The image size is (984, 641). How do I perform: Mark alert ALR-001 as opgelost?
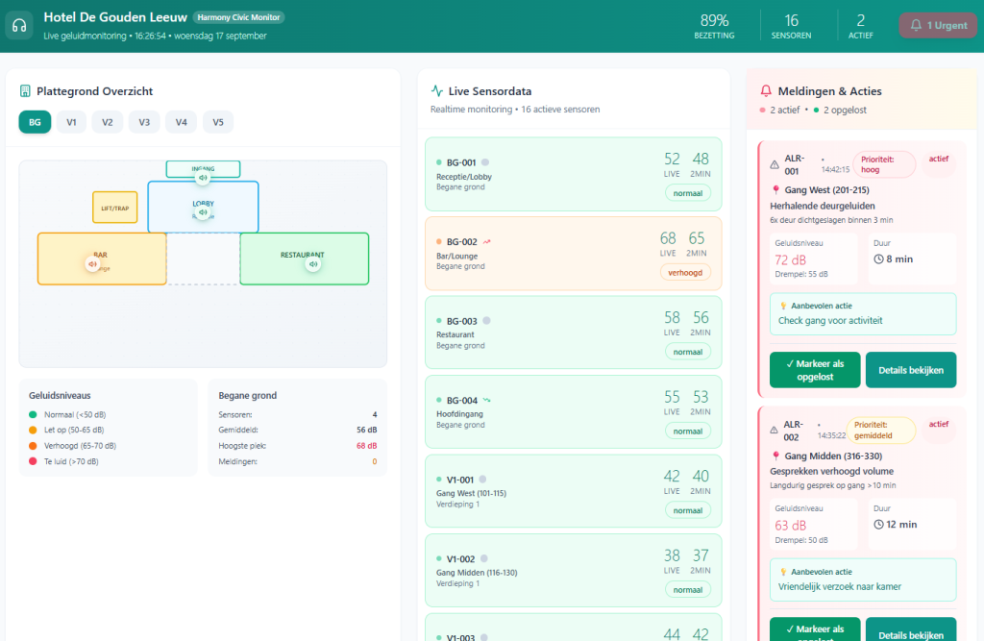point(814,370)
